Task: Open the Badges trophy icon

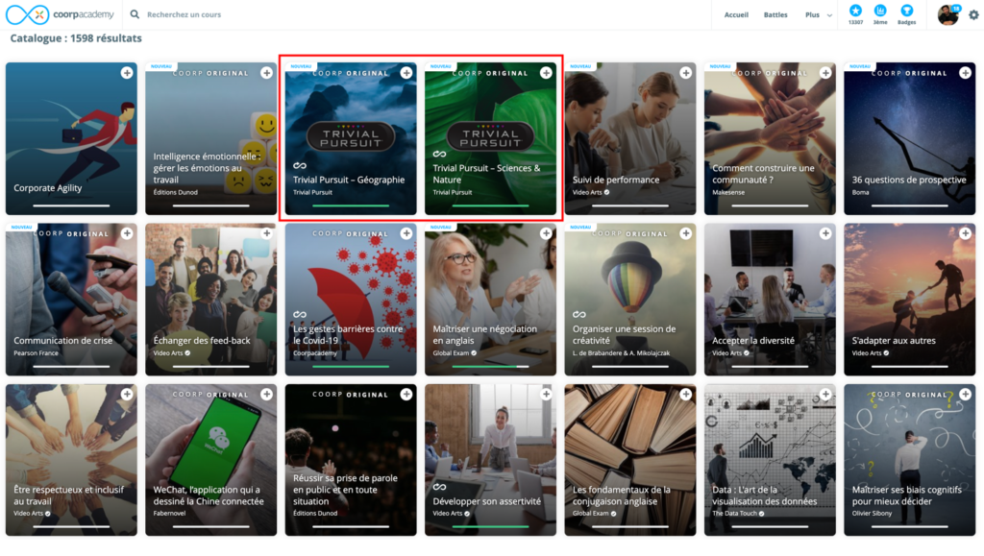Action: pyautogui.click(x=906, y=11)
